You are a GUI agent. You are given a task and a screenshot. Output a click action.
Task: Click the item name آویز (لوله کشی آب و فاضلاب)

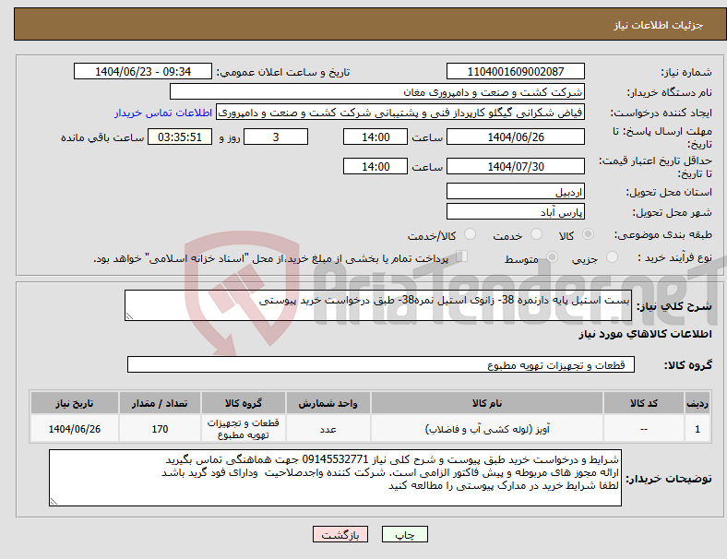click(x=487, y=429)
